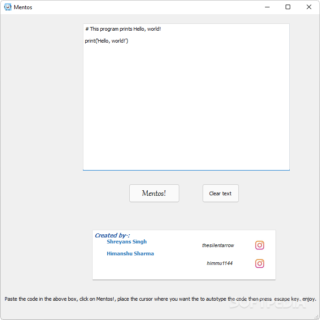Screen dimensions: 320x320
Task: Click the Mentos app icon in title bar
Action: pyautogui.click(x=8, y=7)
